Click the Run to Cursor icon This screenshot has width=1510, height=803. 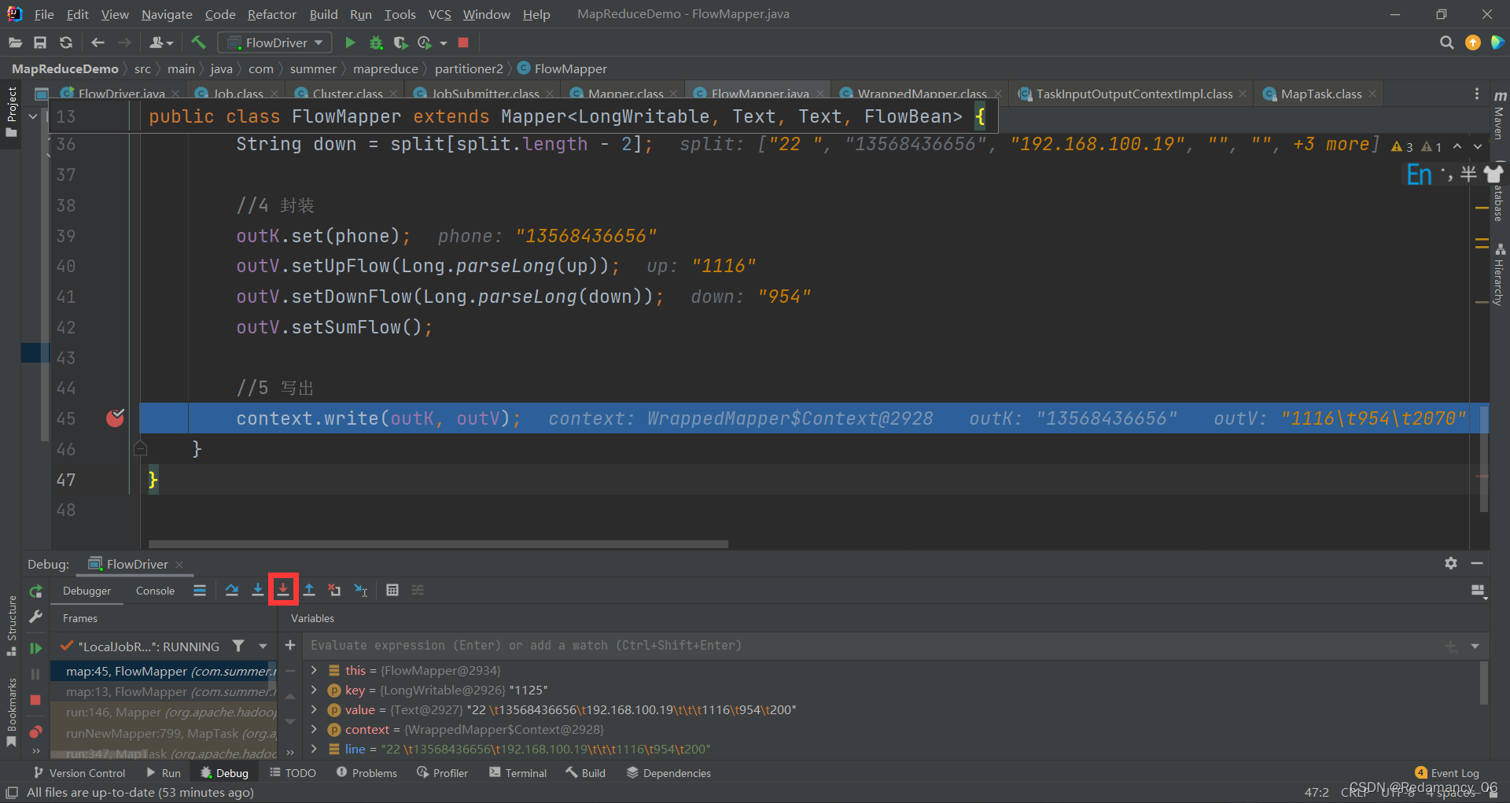click(x=361, y=590)
